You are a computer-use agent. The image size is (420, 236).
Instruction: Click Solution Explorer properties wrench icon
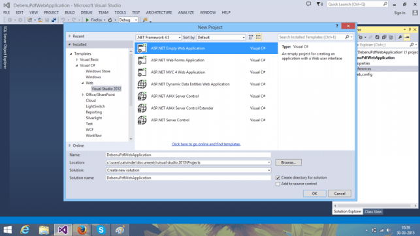click(400, 37)
